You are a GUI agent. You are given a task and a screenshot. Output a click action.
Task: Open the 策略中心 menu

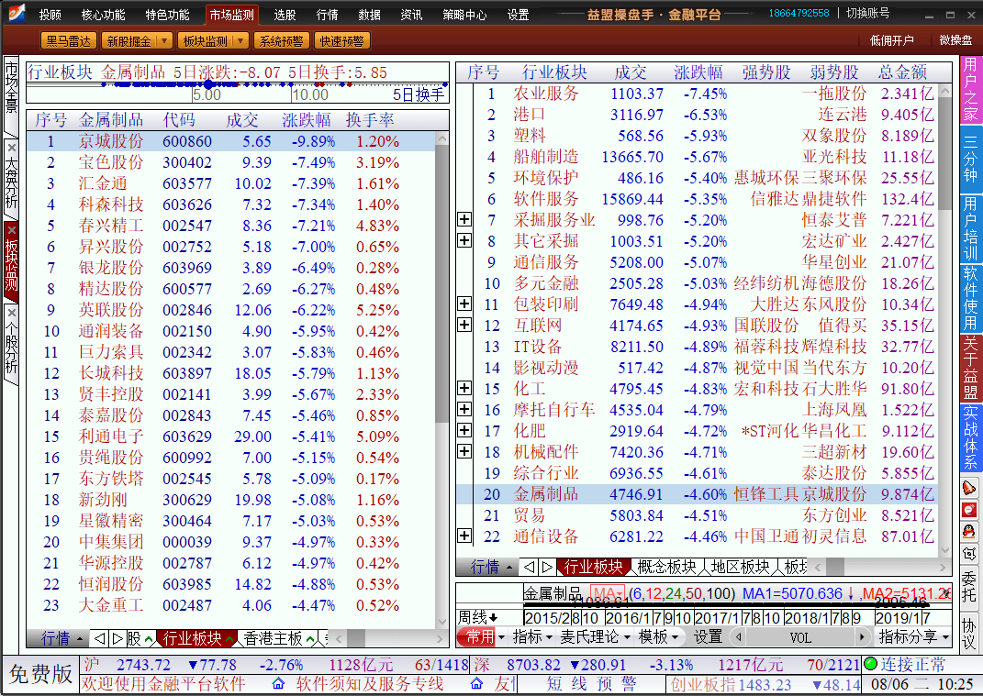coord(464,15)
